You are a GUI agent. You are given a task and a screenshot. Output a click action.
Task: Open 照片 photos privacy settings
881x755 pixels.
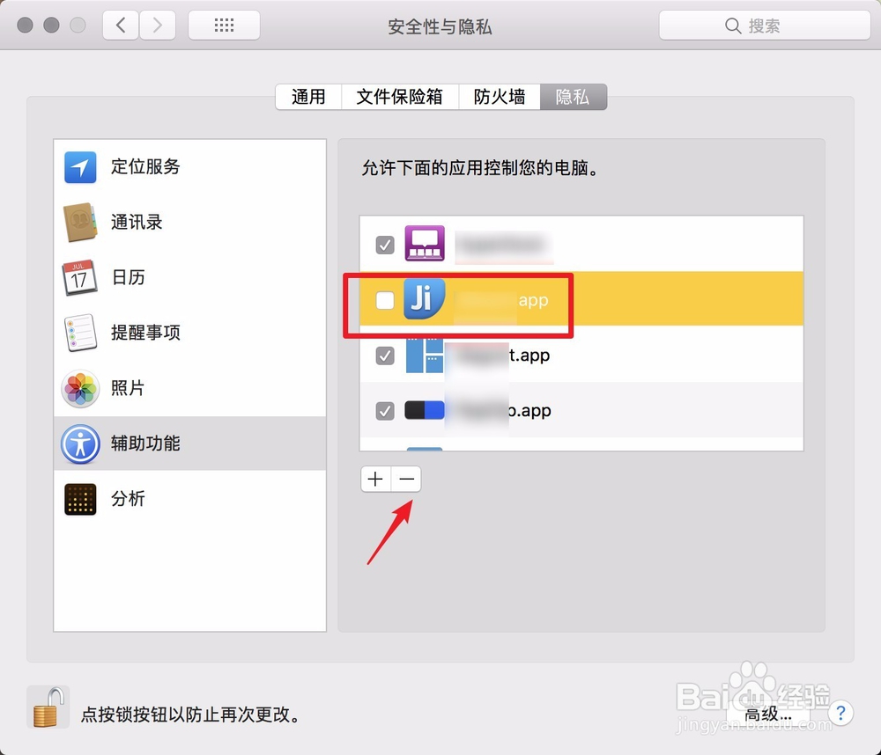pyautogui.click(x=129, y=388)
